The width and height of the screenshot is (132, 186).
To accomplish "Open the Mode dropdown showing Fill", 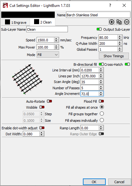I will 48,55.
